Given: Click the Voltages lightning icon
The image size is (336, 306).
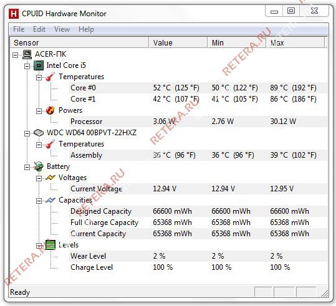Looking at the screenshot, I should coord(50,178).
